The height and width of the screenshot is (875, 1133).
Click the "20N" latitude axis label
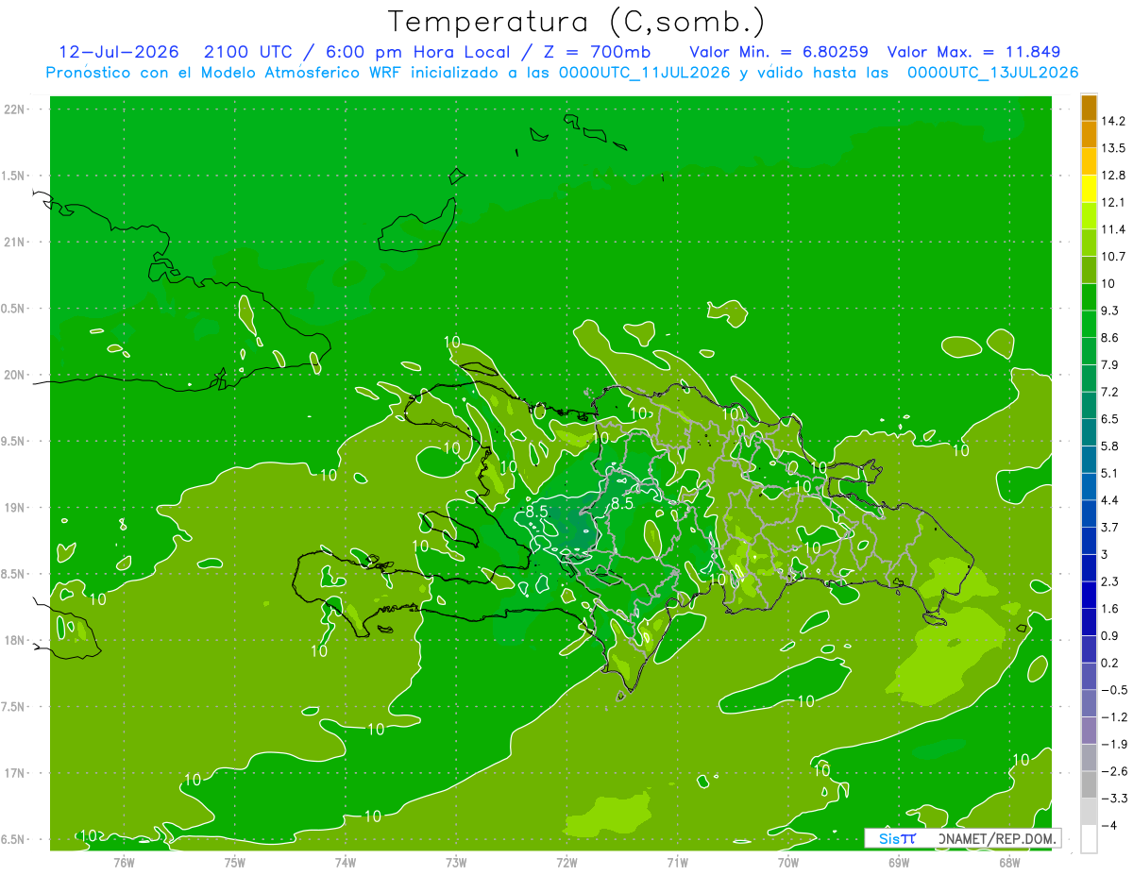coord(15,375)
